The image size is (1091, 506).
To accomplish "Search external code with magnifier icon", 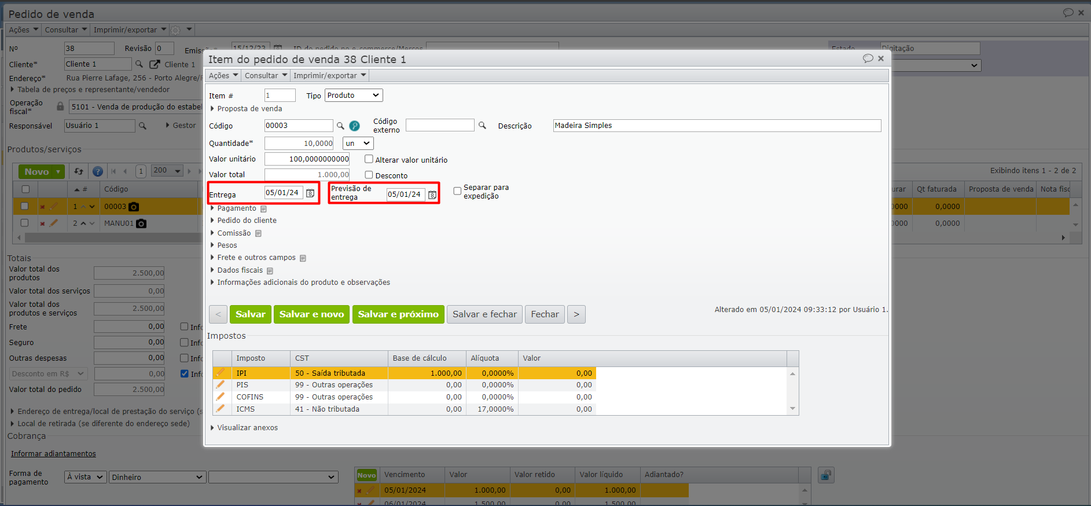I will (x=482, y=126).
